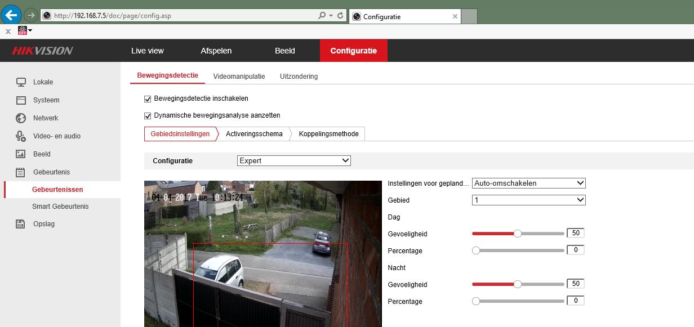The height and width of the screenshot is (327, 694).
Task: Open the Activeringsschema step
Action: pyautogui.click(x=254, y=134)
